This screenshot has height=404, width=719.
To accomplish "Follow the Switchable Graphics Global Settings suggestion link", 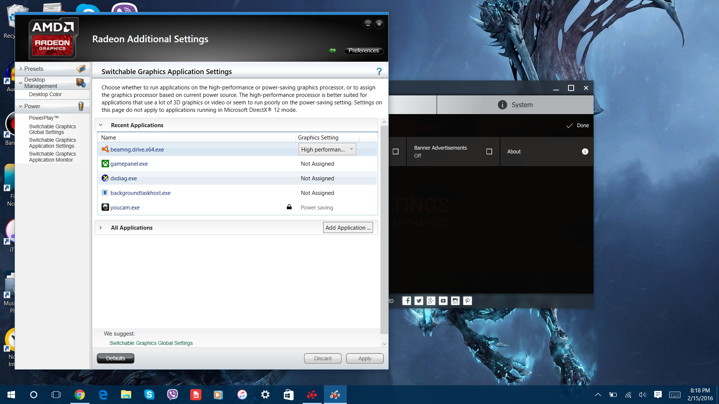I will (x=151, y=343).
